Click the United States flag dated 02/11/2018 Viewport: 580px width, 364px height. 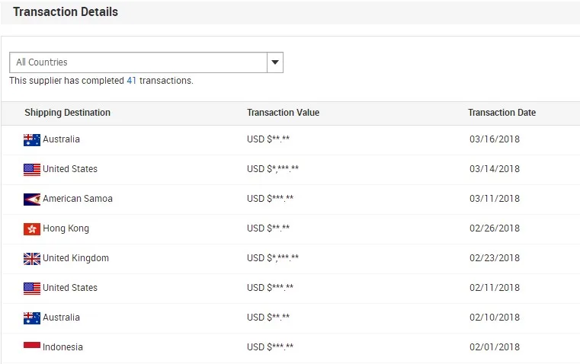coord(32,288)
